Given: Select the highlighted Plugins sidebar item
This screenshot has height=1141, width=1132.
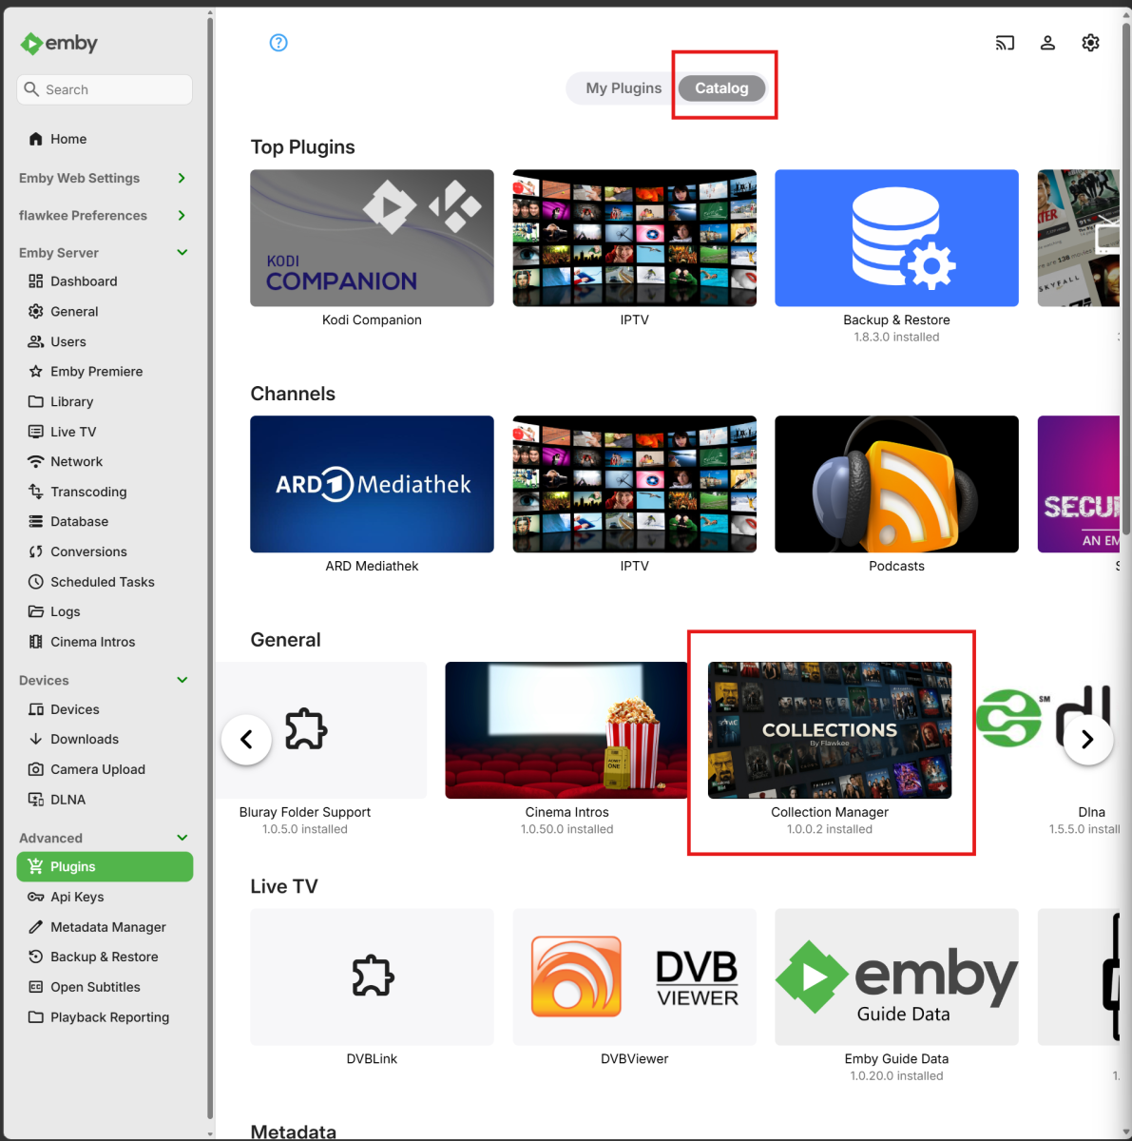Looking at the screenshot, I should [105, 867].
